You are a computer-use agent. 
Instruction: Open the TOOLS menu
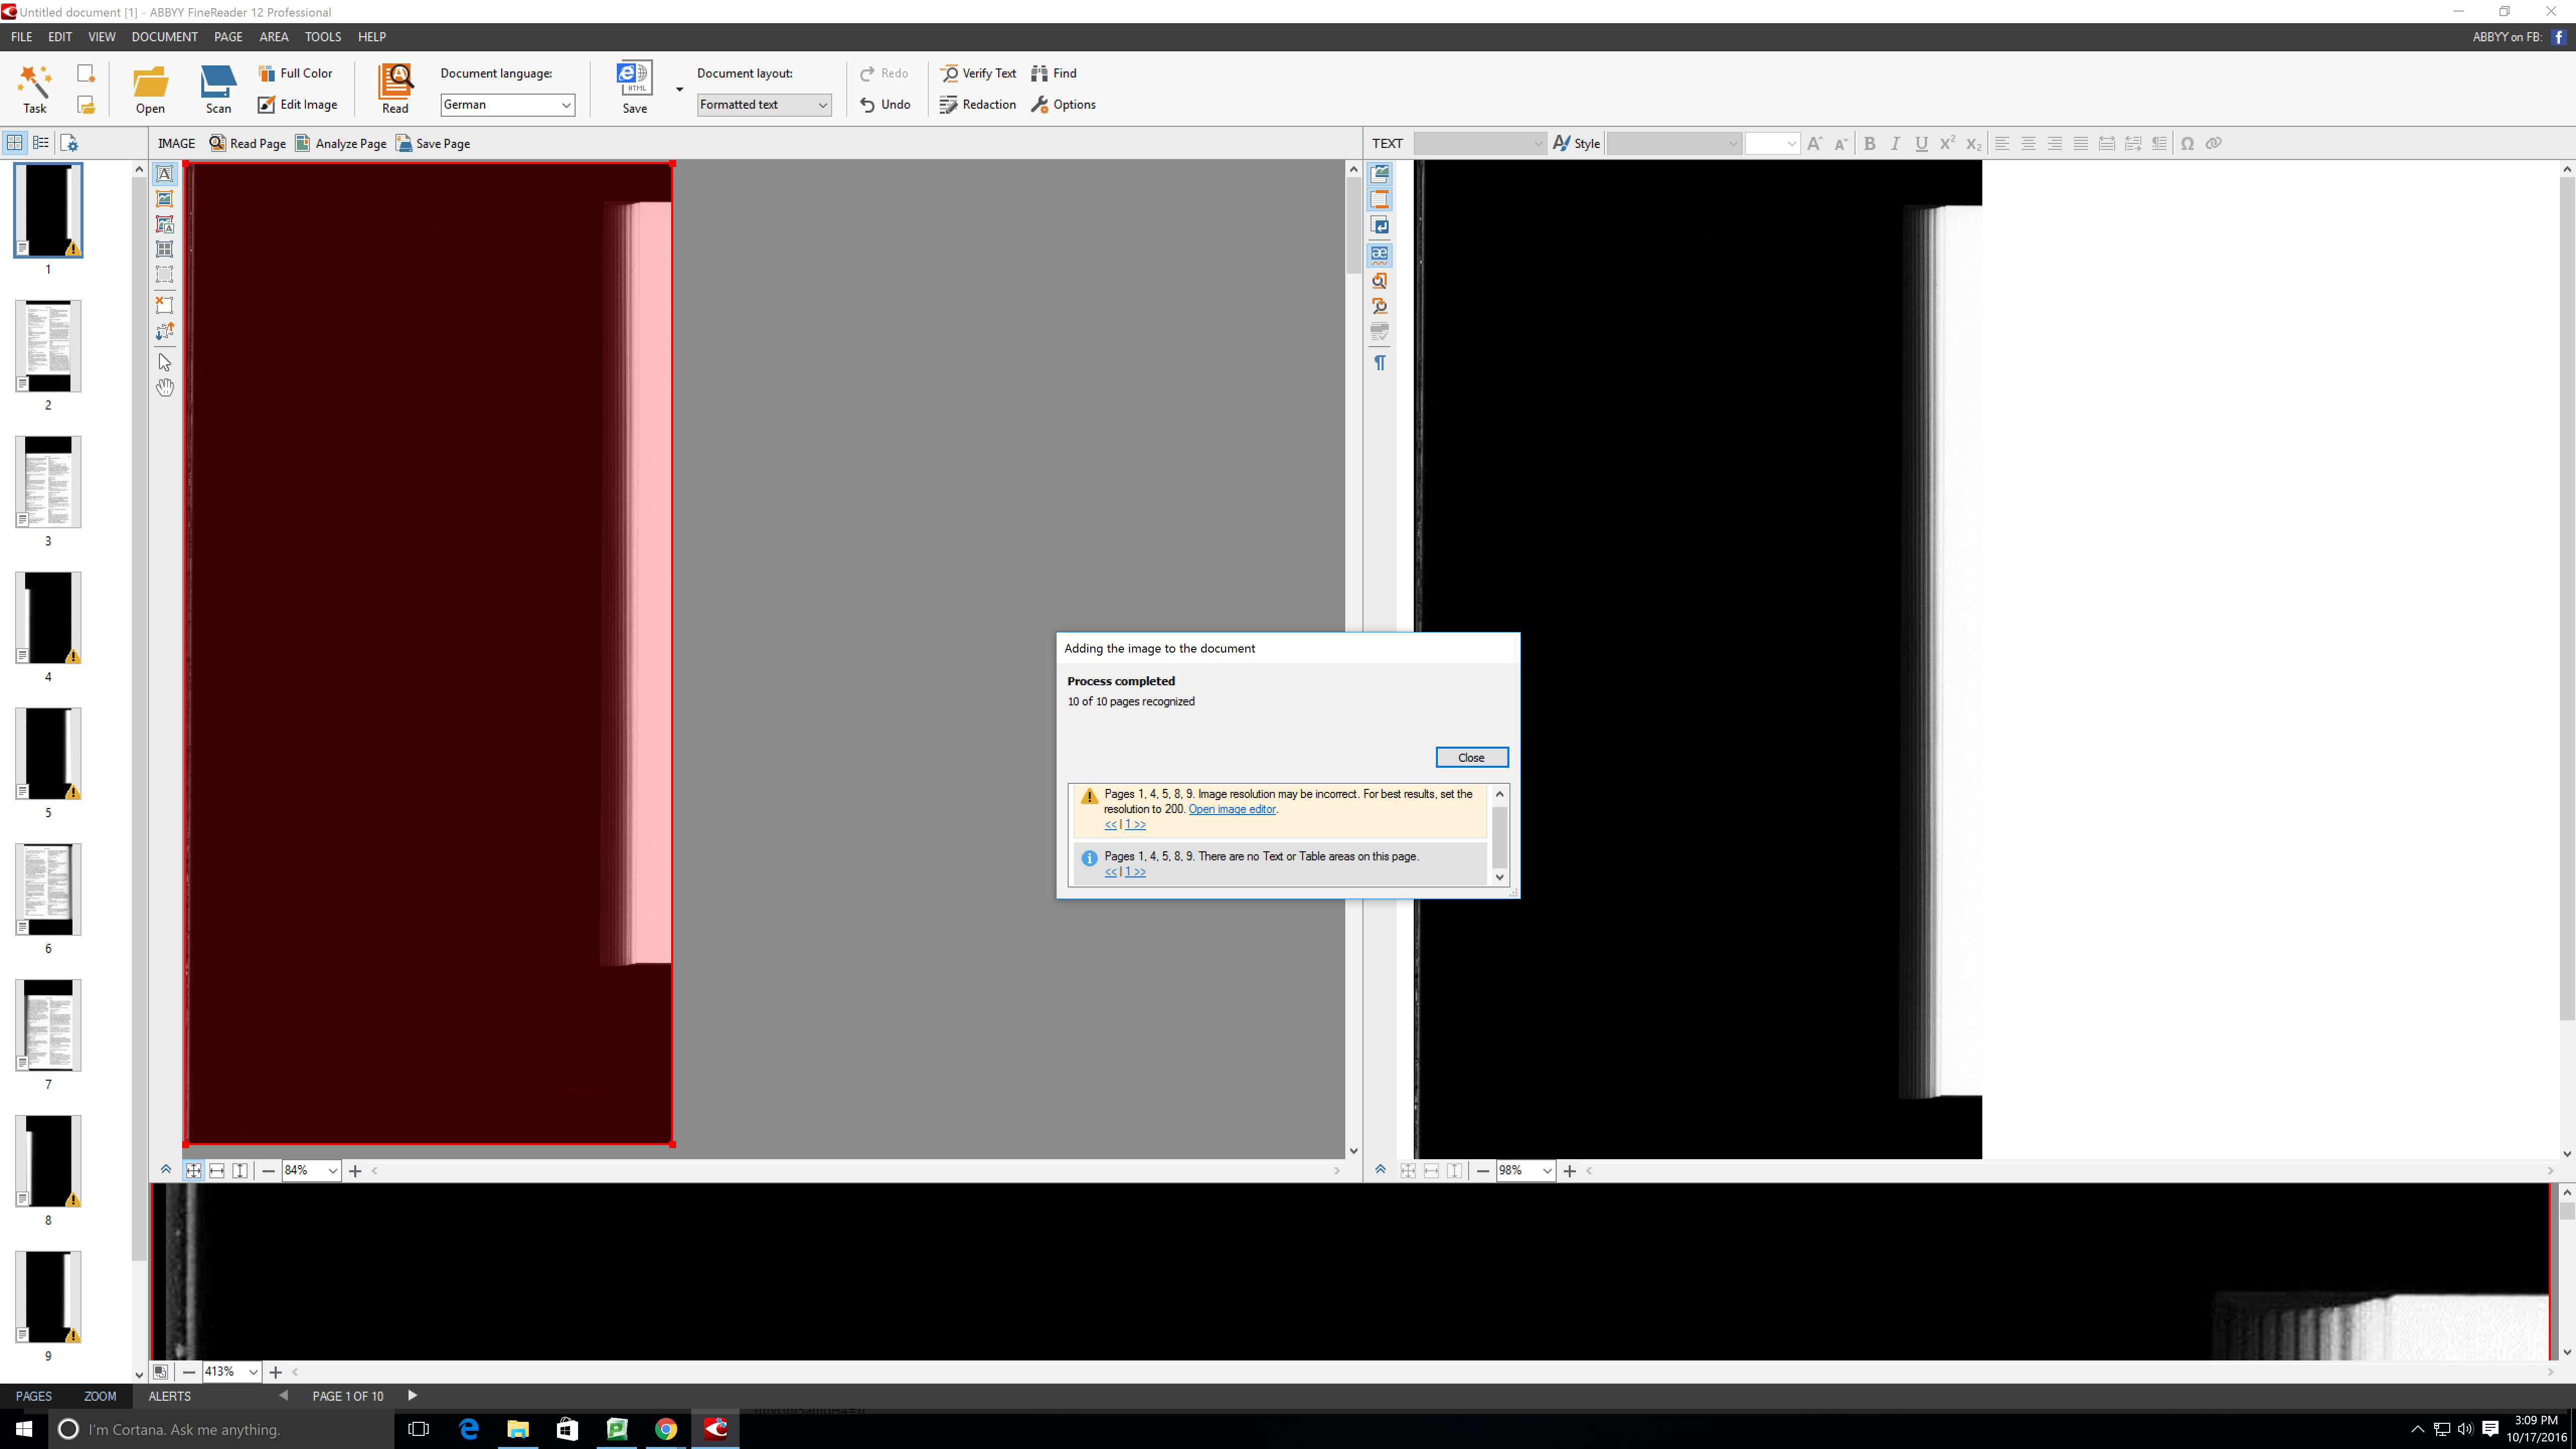pyautogui.click(x=322, y=37)
